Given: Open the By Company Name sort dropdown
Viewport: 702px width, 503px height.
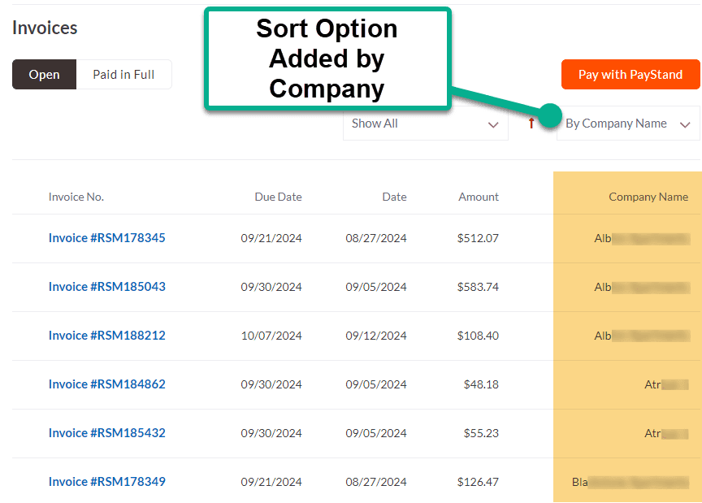Looking at the screenshot, I should (x=628, y=124).
